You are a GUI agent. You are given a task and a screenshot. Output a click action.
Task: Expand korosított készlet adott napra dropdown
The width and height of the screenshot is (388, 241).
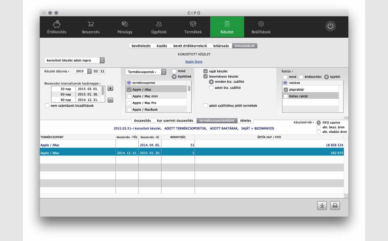(75, 61)
